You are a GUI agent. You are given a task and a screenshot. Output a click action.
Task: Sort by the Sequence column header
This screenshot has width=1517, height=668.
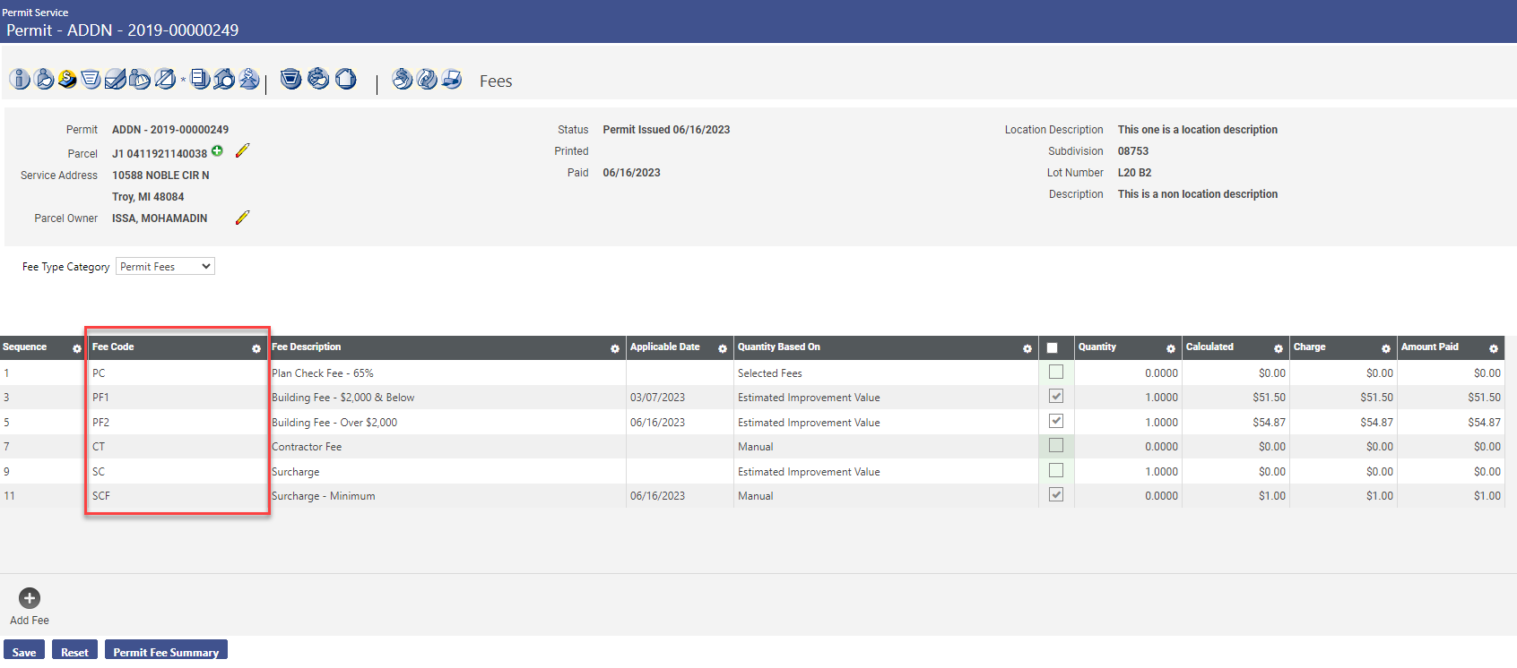(25, 347)
